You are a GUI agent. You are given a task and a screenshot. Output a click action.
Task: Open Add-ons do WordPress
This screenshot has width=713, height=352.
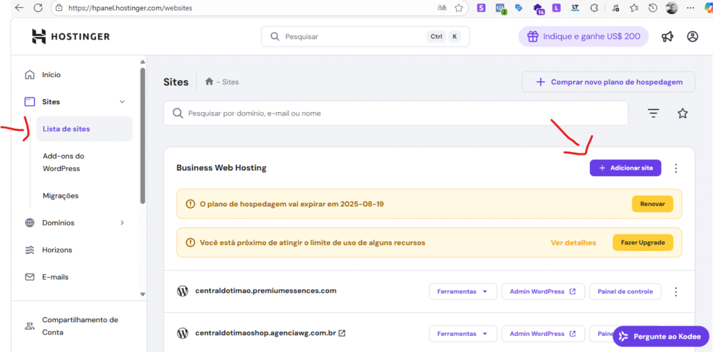[x=63, y=162]
